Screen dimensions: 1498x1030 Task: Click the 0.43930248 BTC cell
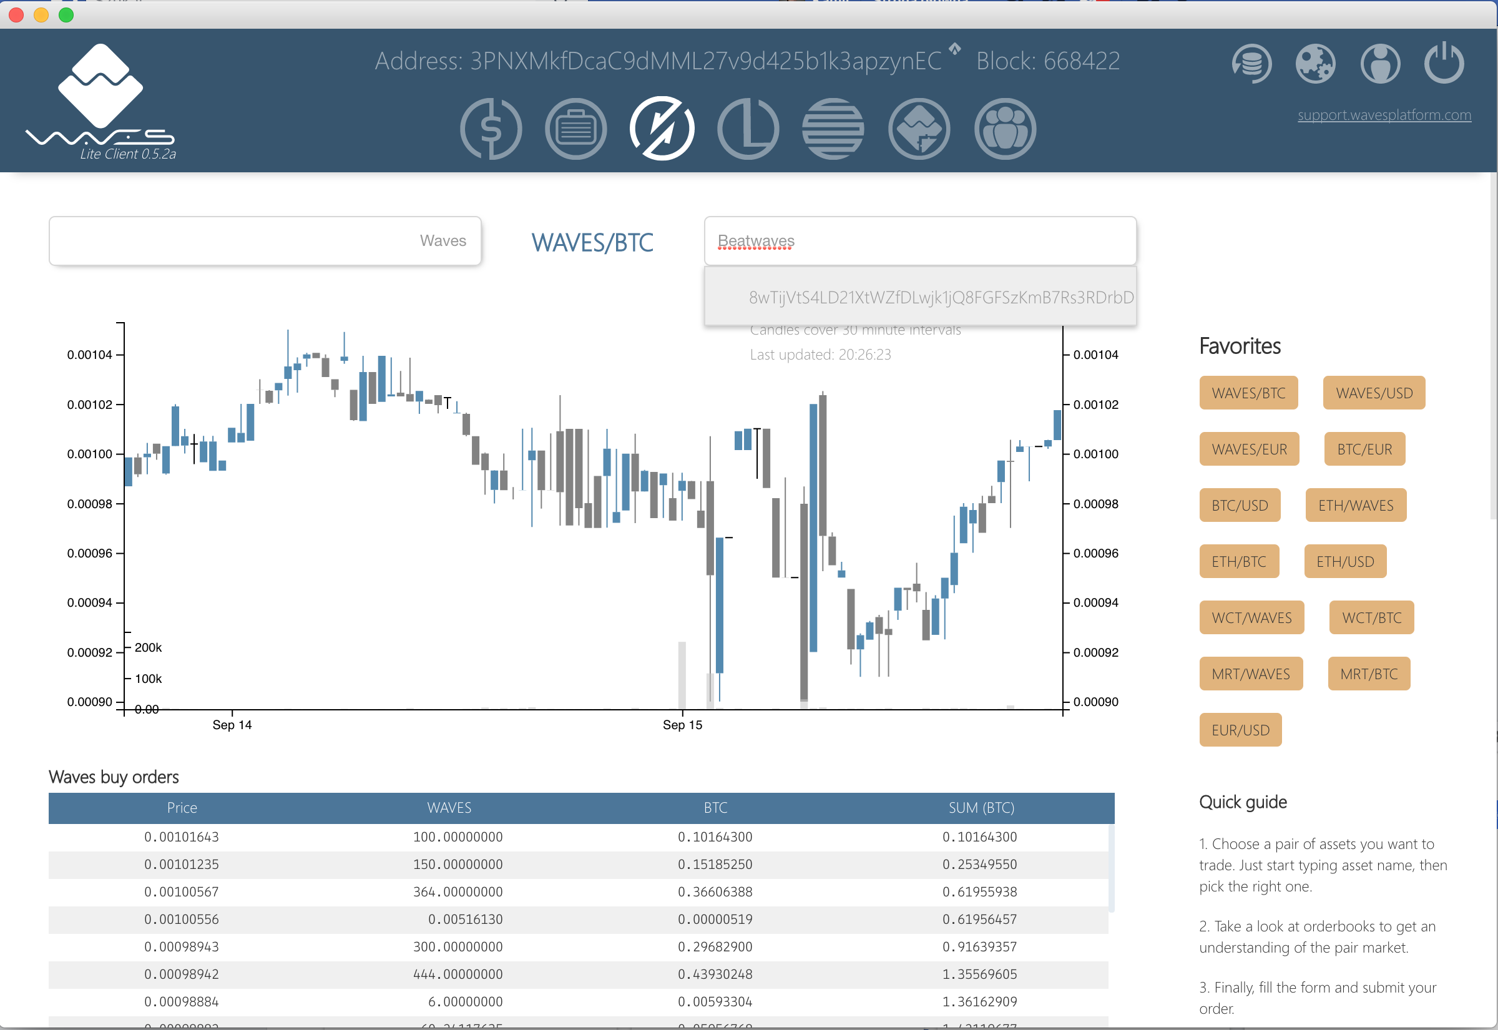click(x=715, y=974)
